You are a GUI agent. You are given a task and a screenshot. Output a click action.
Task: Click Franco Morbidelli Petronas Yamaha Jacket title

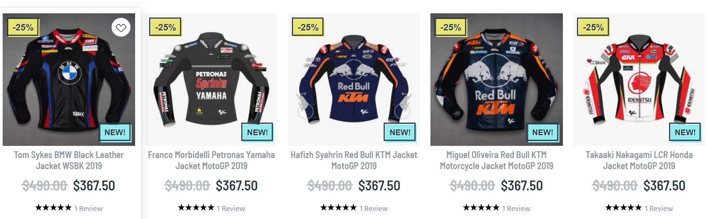tap(211, 160)
